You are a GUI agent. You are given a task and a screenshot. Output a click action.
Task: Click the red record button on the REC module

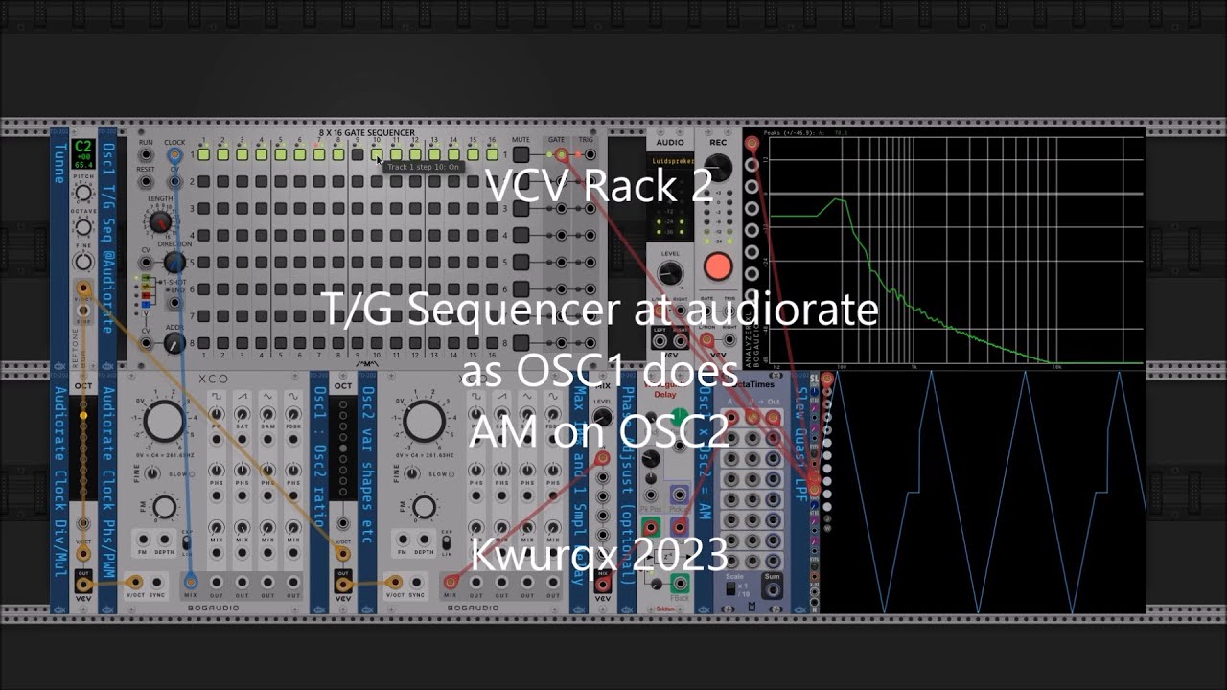[x=718, y=266]
